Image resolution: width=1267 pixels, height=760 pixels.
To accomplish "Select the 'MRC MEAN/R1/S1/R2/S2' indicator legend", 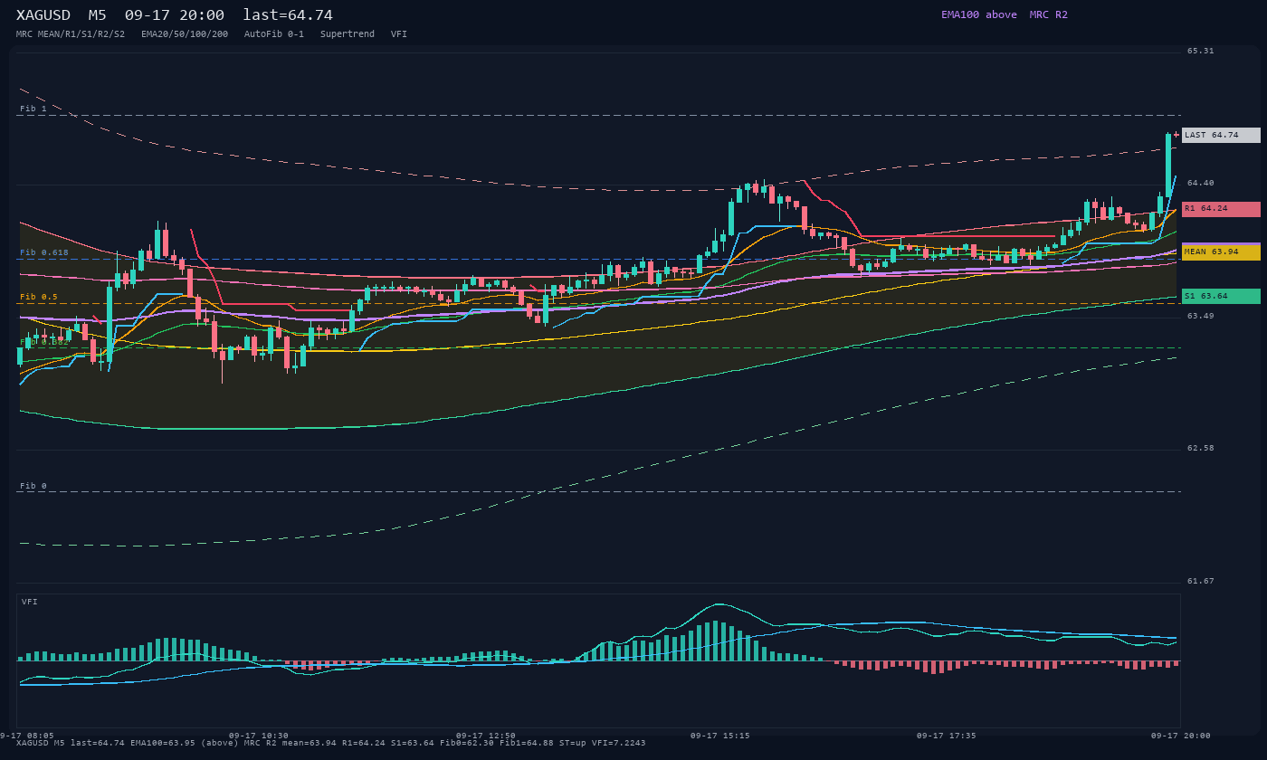I will [x=71, y=34].
